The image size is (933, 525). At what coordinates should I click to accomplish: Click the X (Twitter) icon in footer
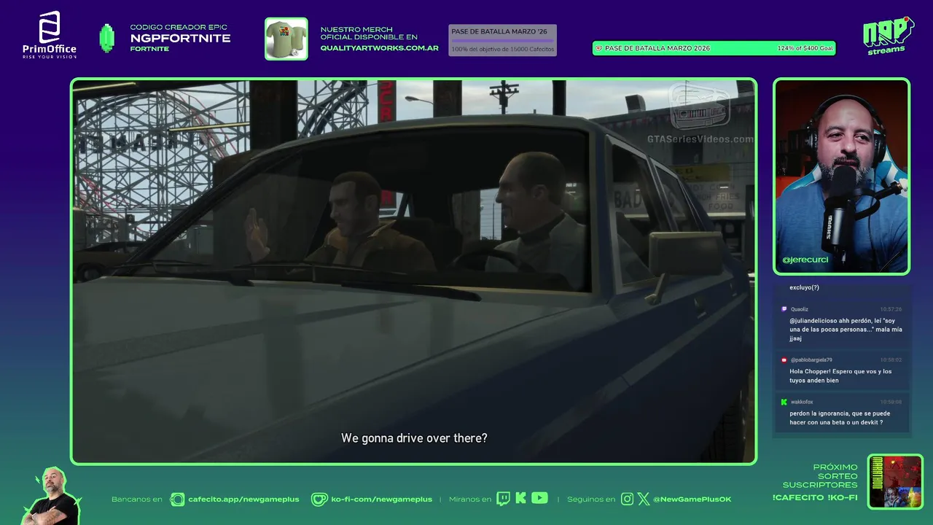tap(644, 499)
